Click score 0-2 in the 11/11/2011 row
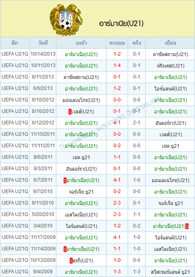 [117, 146]
